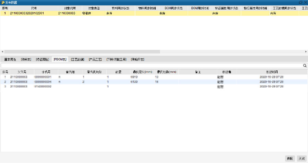Click the search input field
This screenshot has height=163, width=308.
click(x=151, y=65)
